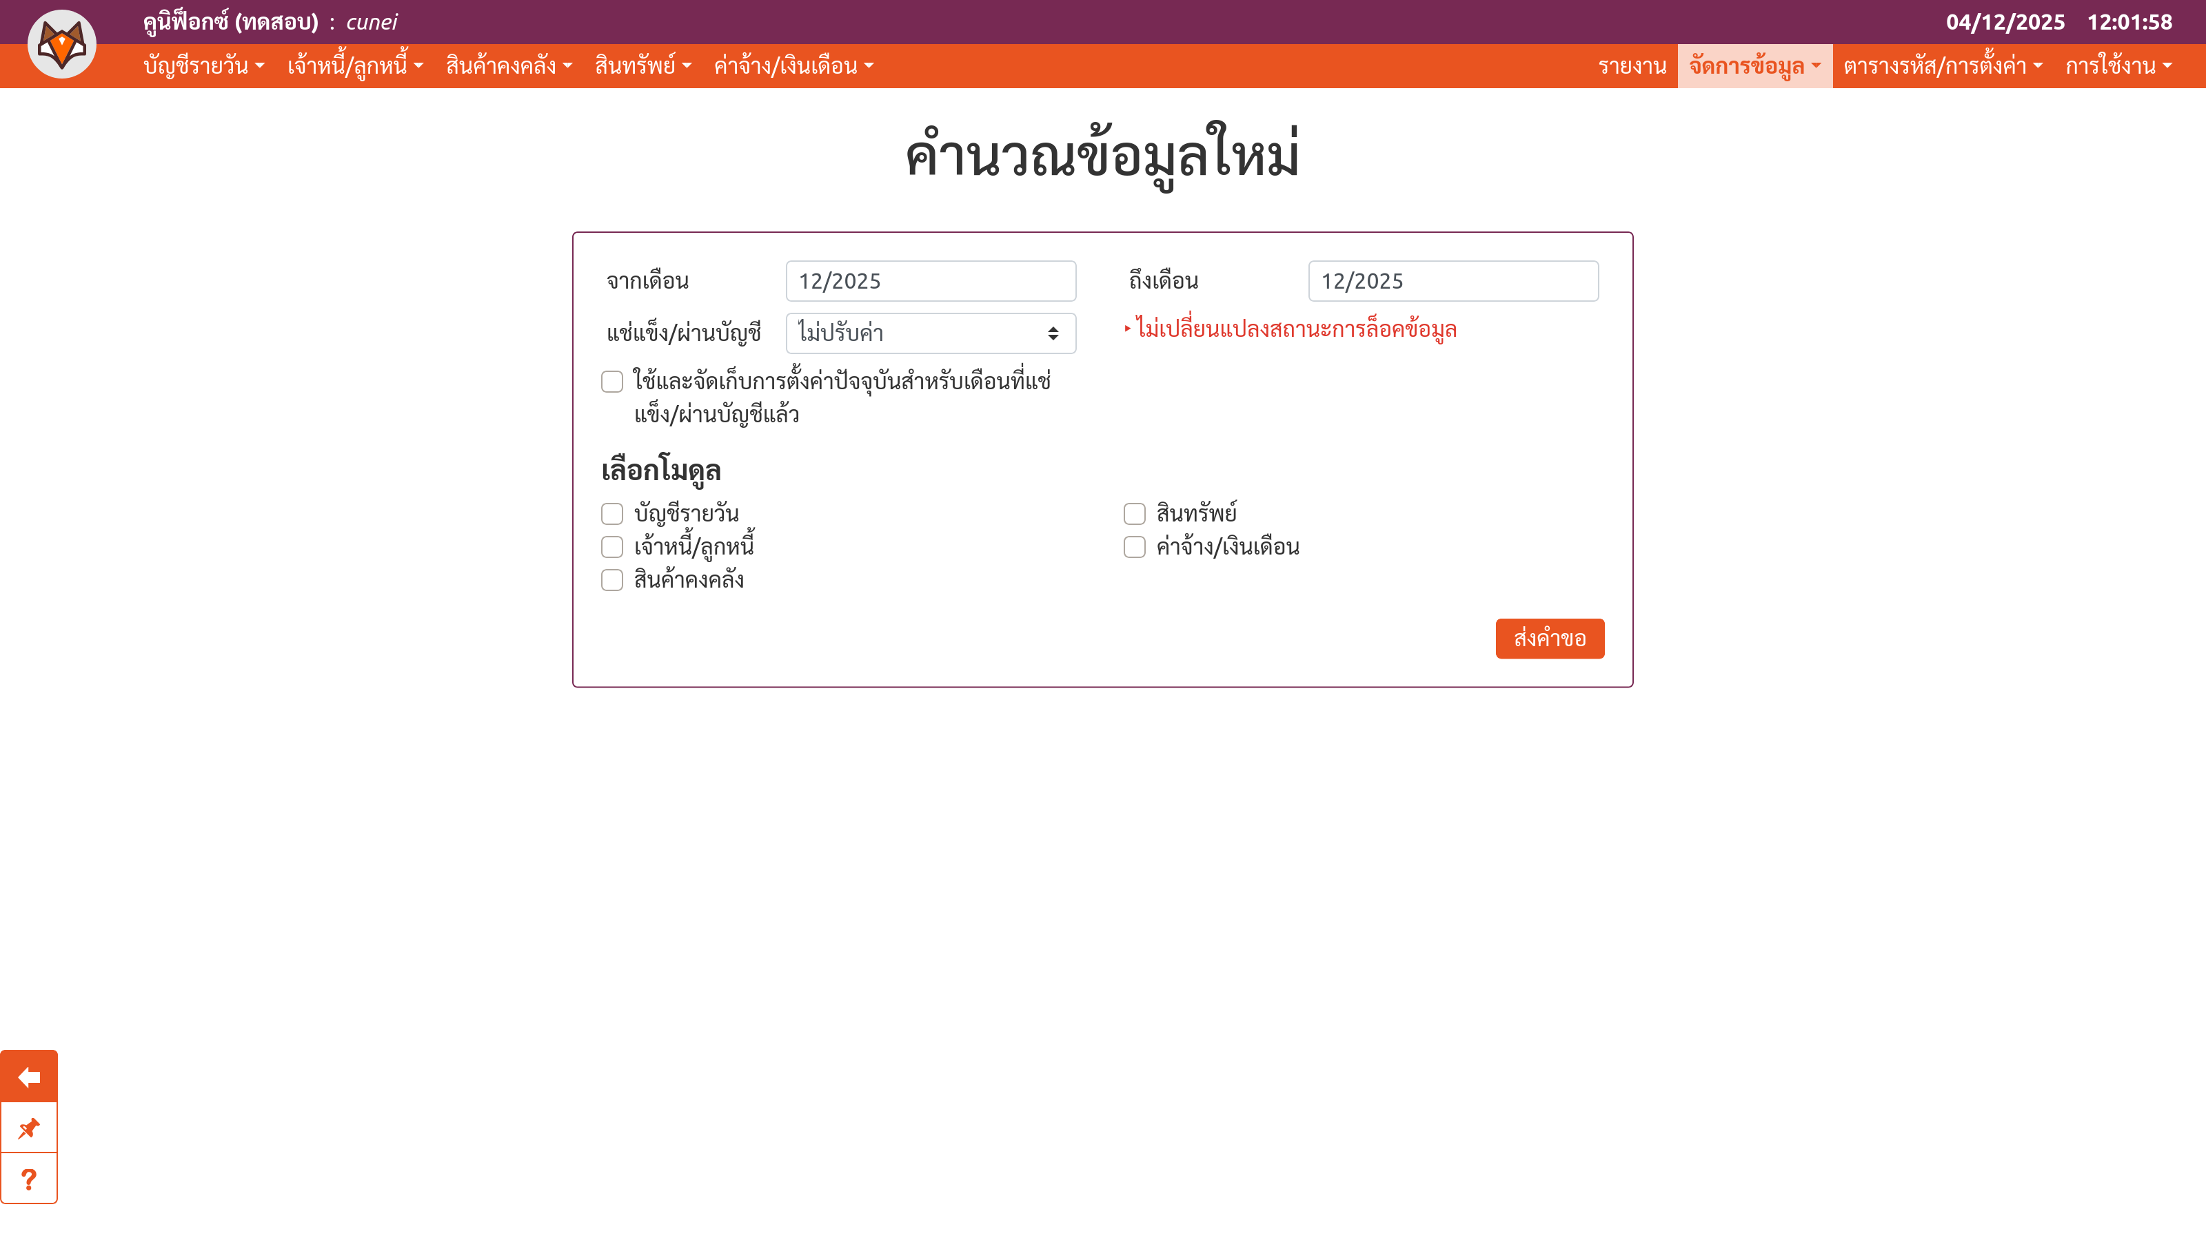The height and width of the screenshot is (1240, 2206).
Task: Click the ถึงเดือน month input field
Action: pos(1453,280)
